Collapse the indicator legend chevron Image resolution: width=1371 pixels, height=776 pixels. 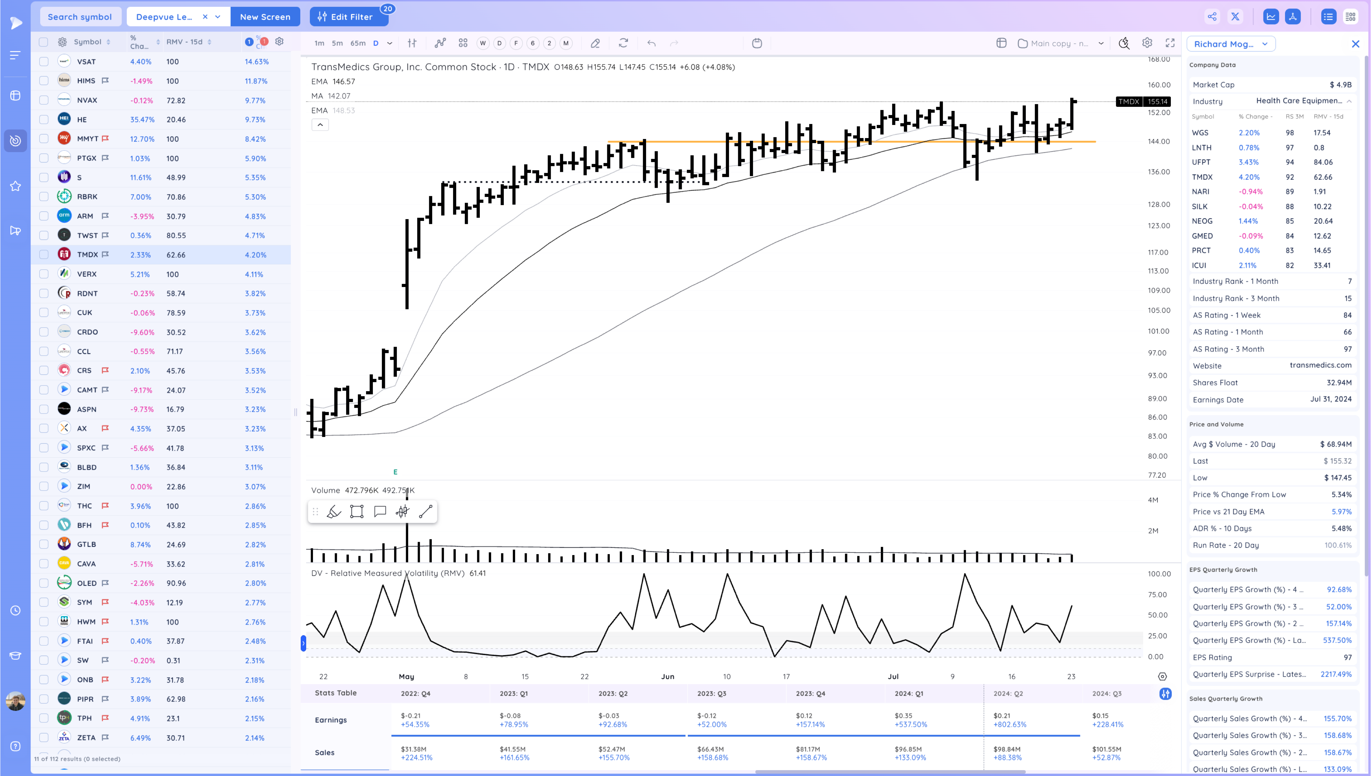320,125
